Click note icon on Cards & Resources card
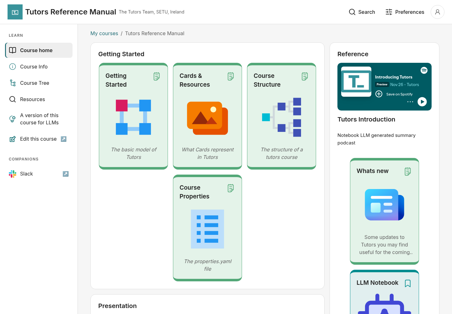452x314 pixels. (x=231, y=76)
